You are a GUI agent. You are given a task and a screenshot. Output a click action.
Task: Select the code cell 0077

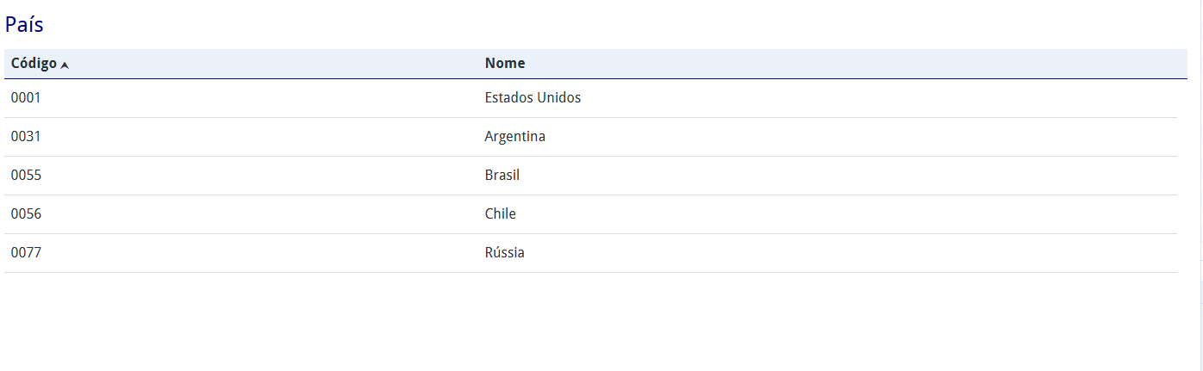[26, 253]
